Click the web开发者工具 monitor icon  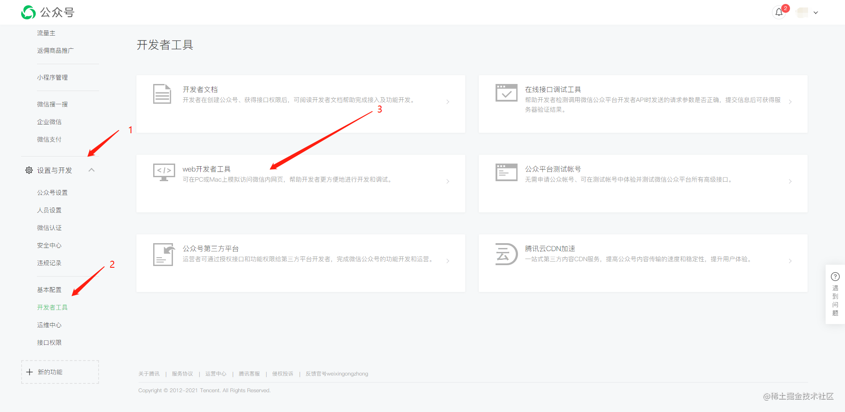tap(164, 172)
